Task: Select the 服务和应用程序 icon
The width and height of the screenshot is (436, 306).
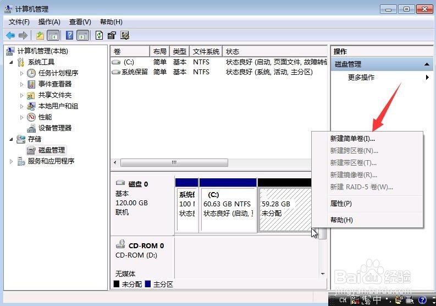Action: (21, 161)
